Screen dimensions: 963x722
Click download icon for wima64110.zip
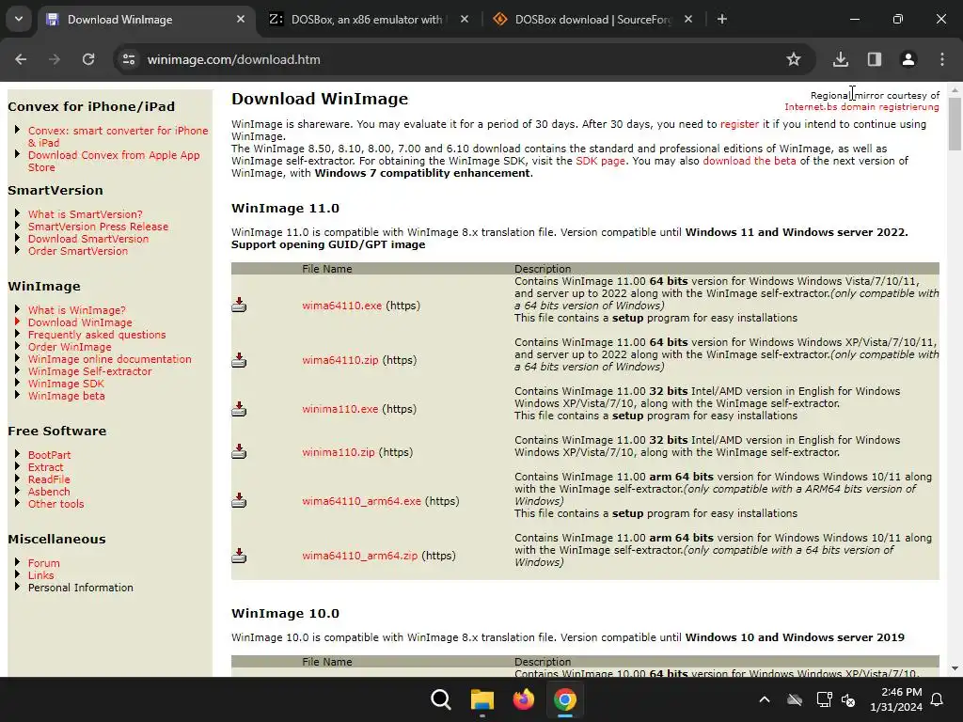click(239, 360)
